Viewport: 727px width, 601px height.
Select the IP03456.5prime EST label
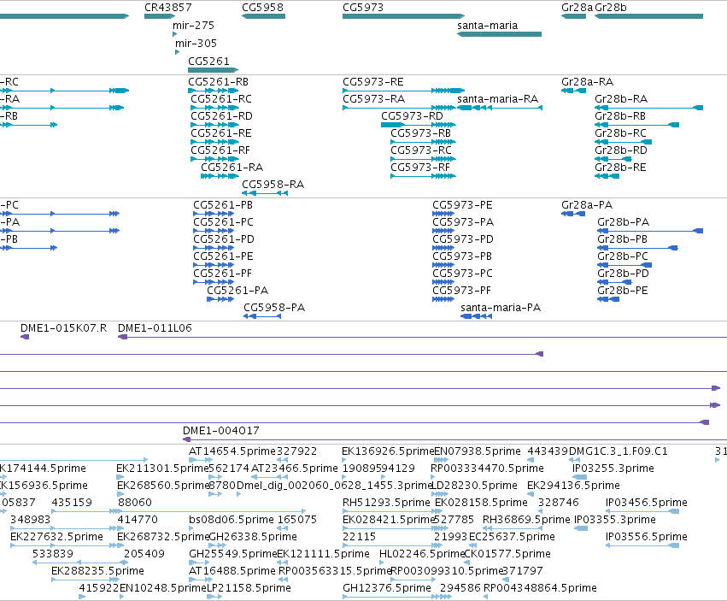point(647,503)
